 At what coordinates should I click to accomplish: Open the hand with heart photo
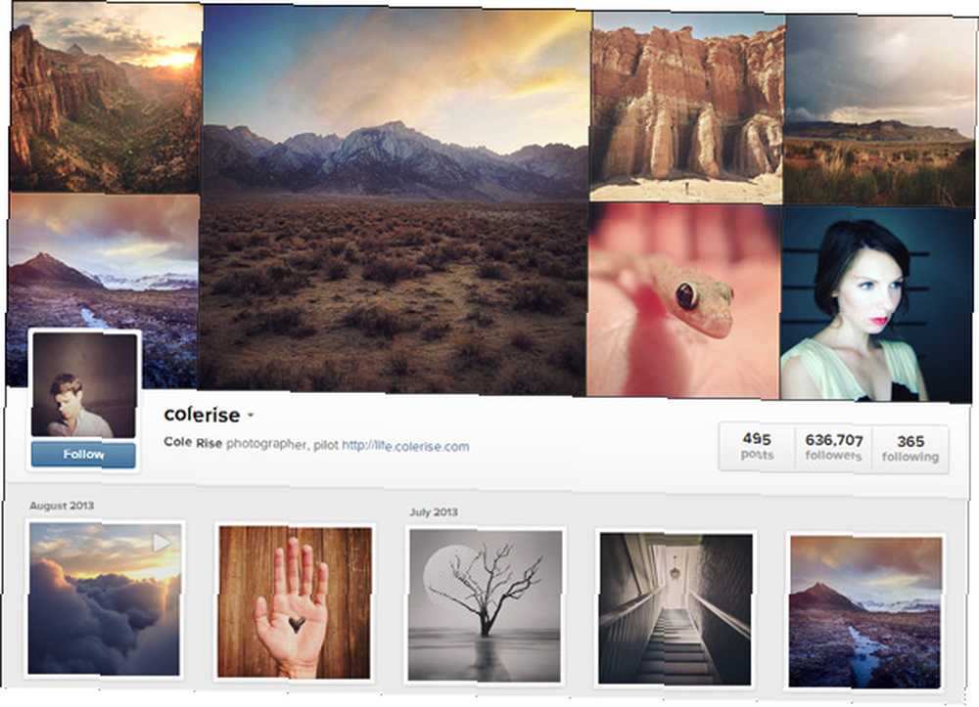pos(294,602)
